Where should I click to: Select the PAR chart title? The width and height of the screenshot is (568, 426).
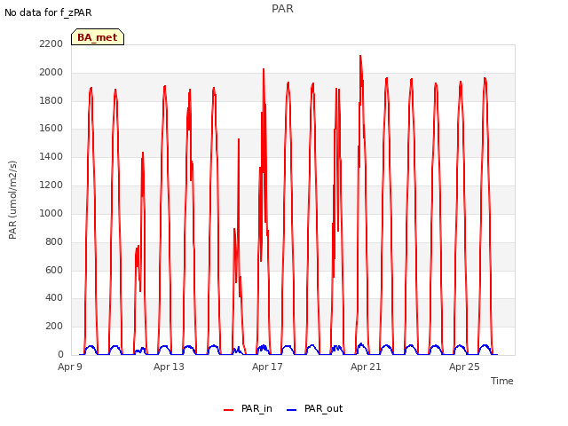(x=282, y=9)
